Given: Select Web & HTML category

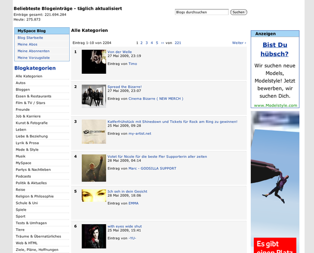Looking at the screenshot, I should 27,243.
